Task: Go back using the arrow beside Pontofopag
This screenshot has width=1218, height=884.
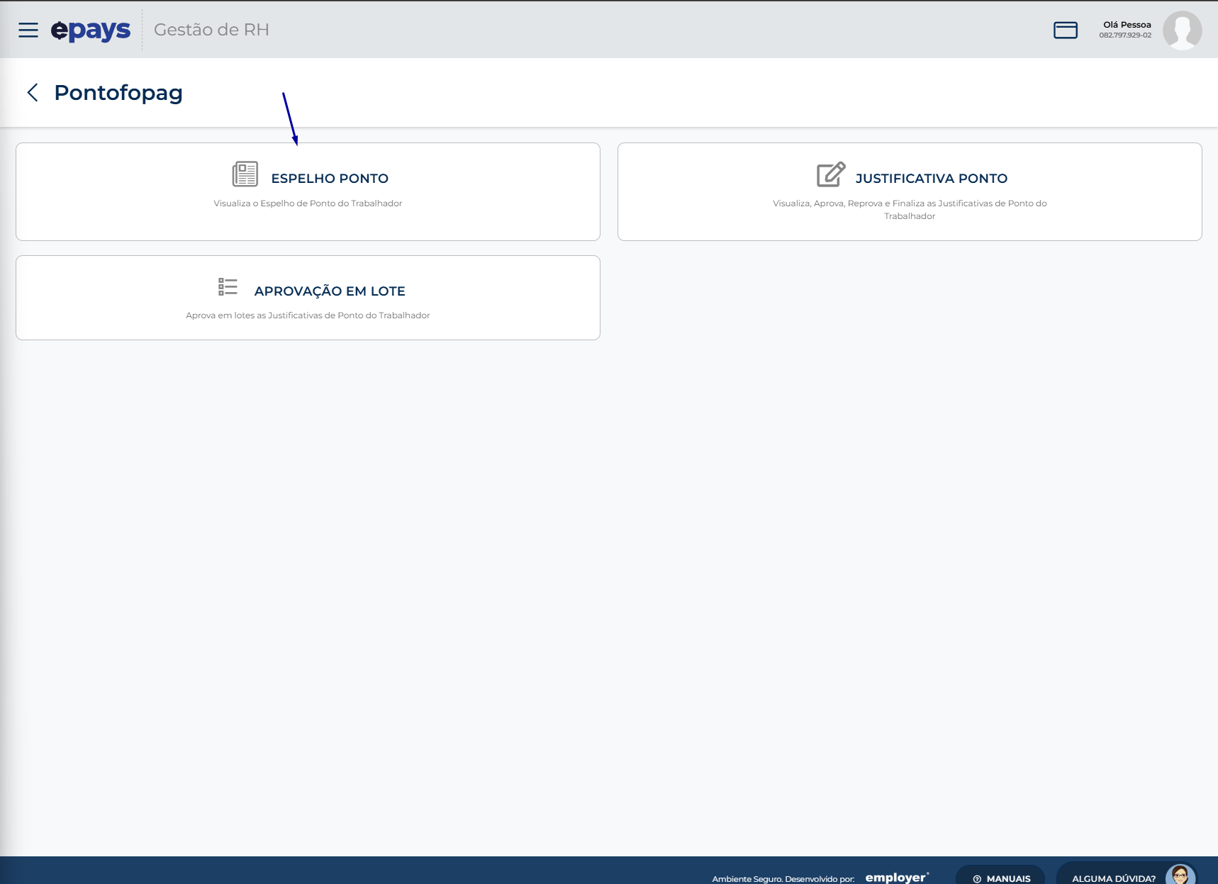Action: [x=33, y=92]
